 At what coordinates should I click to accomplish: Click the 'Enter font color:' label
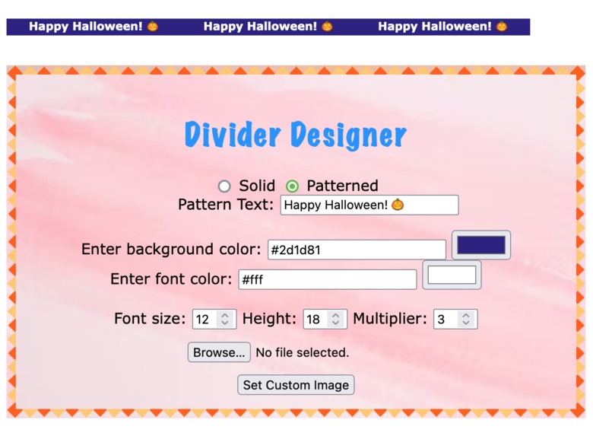[x=171, y=279]
